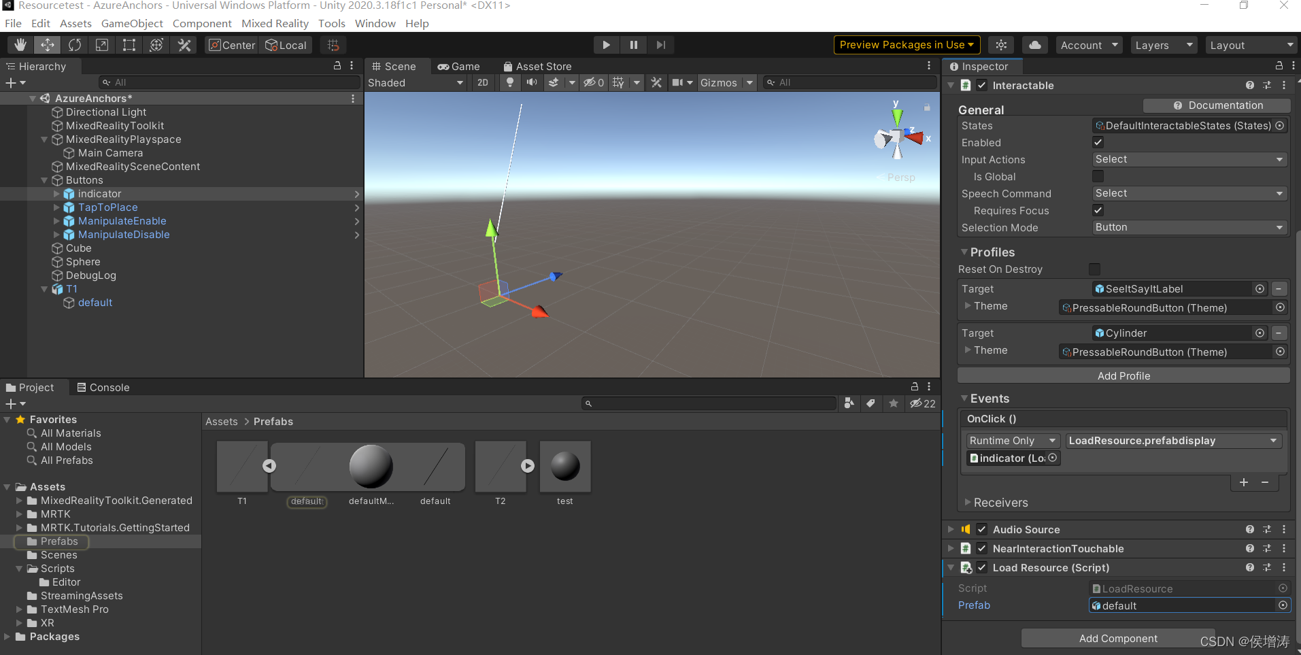Lock the Inspector panel
The width and height of the screenshot is (1301, 655).
[x=1279, y=66]
